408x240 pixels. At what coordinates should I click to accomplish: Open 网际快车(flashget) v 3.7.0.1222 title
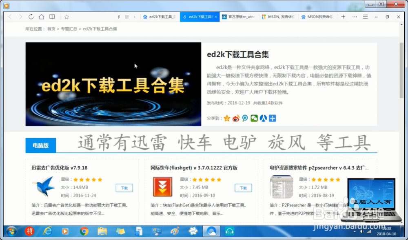click(x=194, y=168)
